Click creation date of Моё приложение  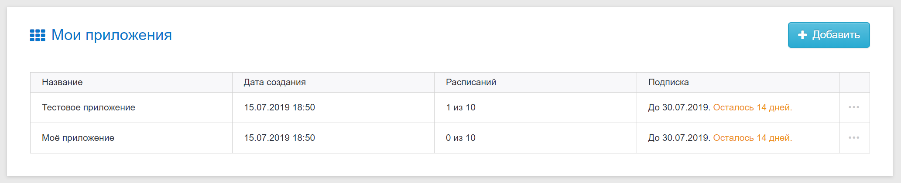click(x=279, y=138)
